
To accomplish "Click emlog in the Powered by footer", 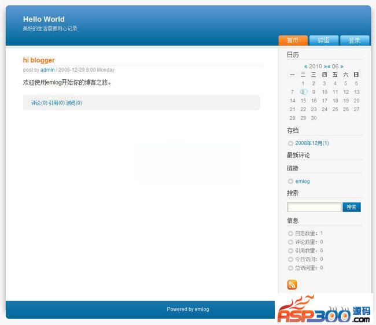I will 202,309.
